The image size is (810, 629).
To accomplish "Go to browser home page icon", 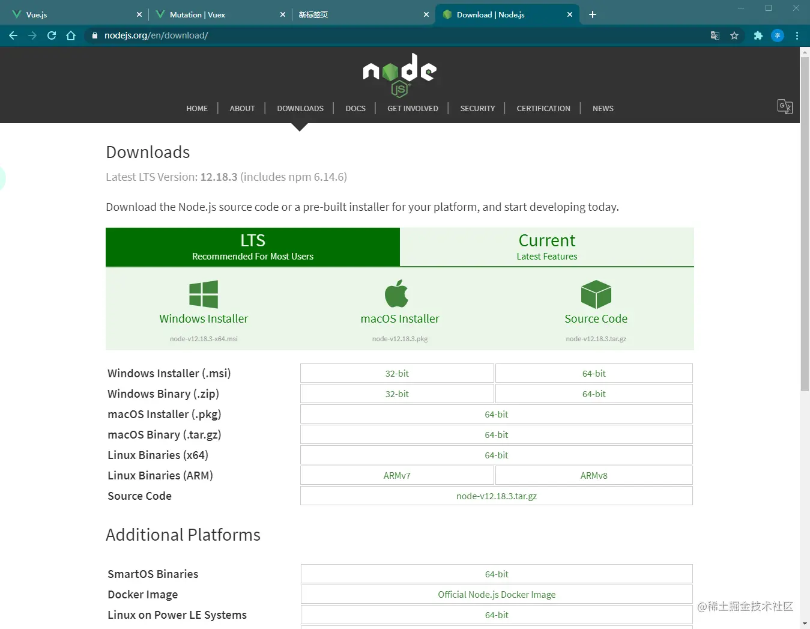I will tap(71, 35).
